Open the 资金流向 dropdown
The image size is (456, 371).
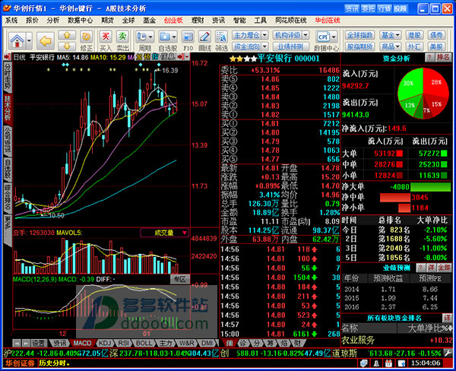tap(264, 46)
